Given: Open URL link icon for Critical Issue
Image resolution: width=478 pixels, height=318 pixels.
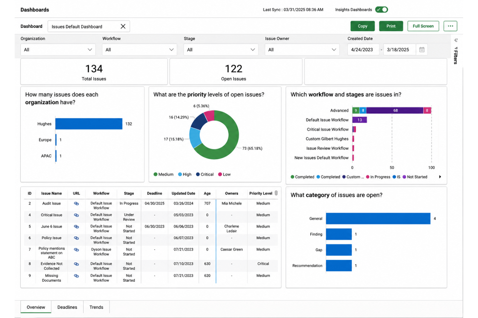Looking at the screenshot, I should [76, 215].
